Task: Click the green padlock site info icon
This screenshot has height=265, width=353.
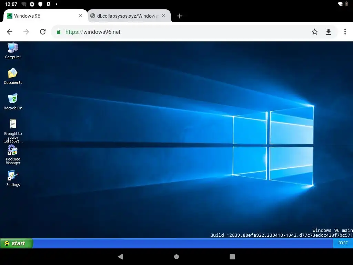Action: (x=59, y=32)
